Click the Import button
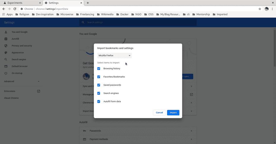The image size is (276, 144). click(173, 112)
